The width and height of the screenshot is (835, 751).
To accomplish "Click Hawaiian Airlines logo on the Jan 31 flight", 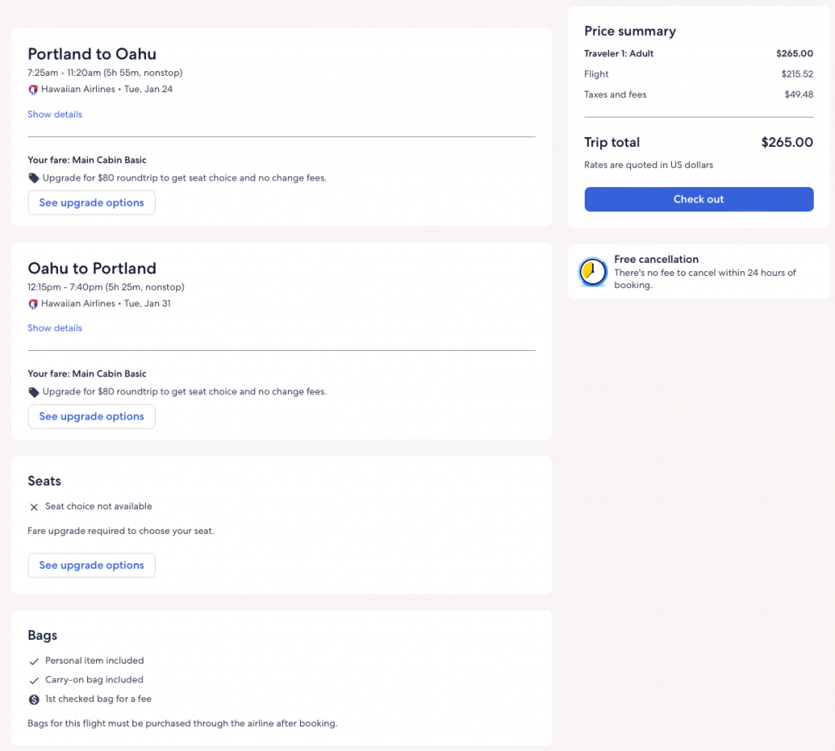I will pos(33,304).
